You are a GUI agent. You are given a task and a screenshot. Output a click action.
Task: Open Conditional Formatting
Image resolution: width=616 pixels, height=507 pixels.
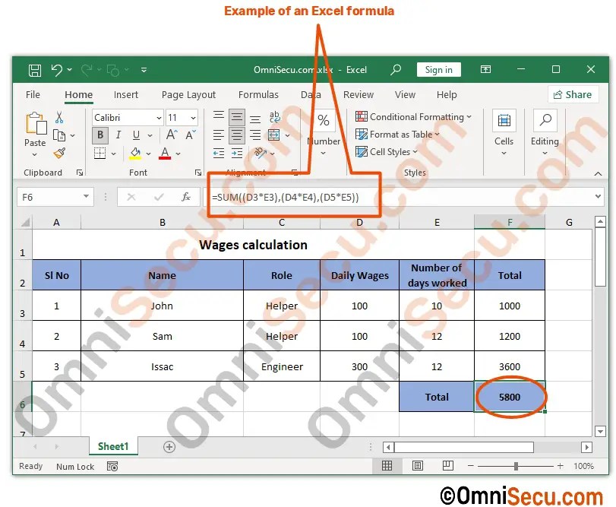410,117
